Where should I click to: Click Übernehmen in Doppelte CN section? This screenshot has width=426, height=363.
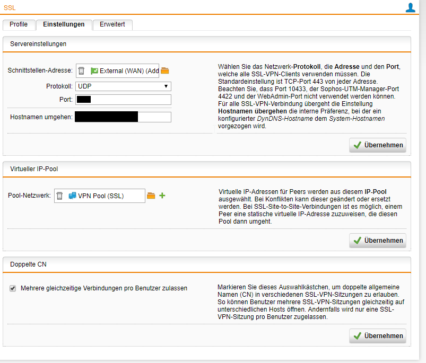(x=378, y=335)
